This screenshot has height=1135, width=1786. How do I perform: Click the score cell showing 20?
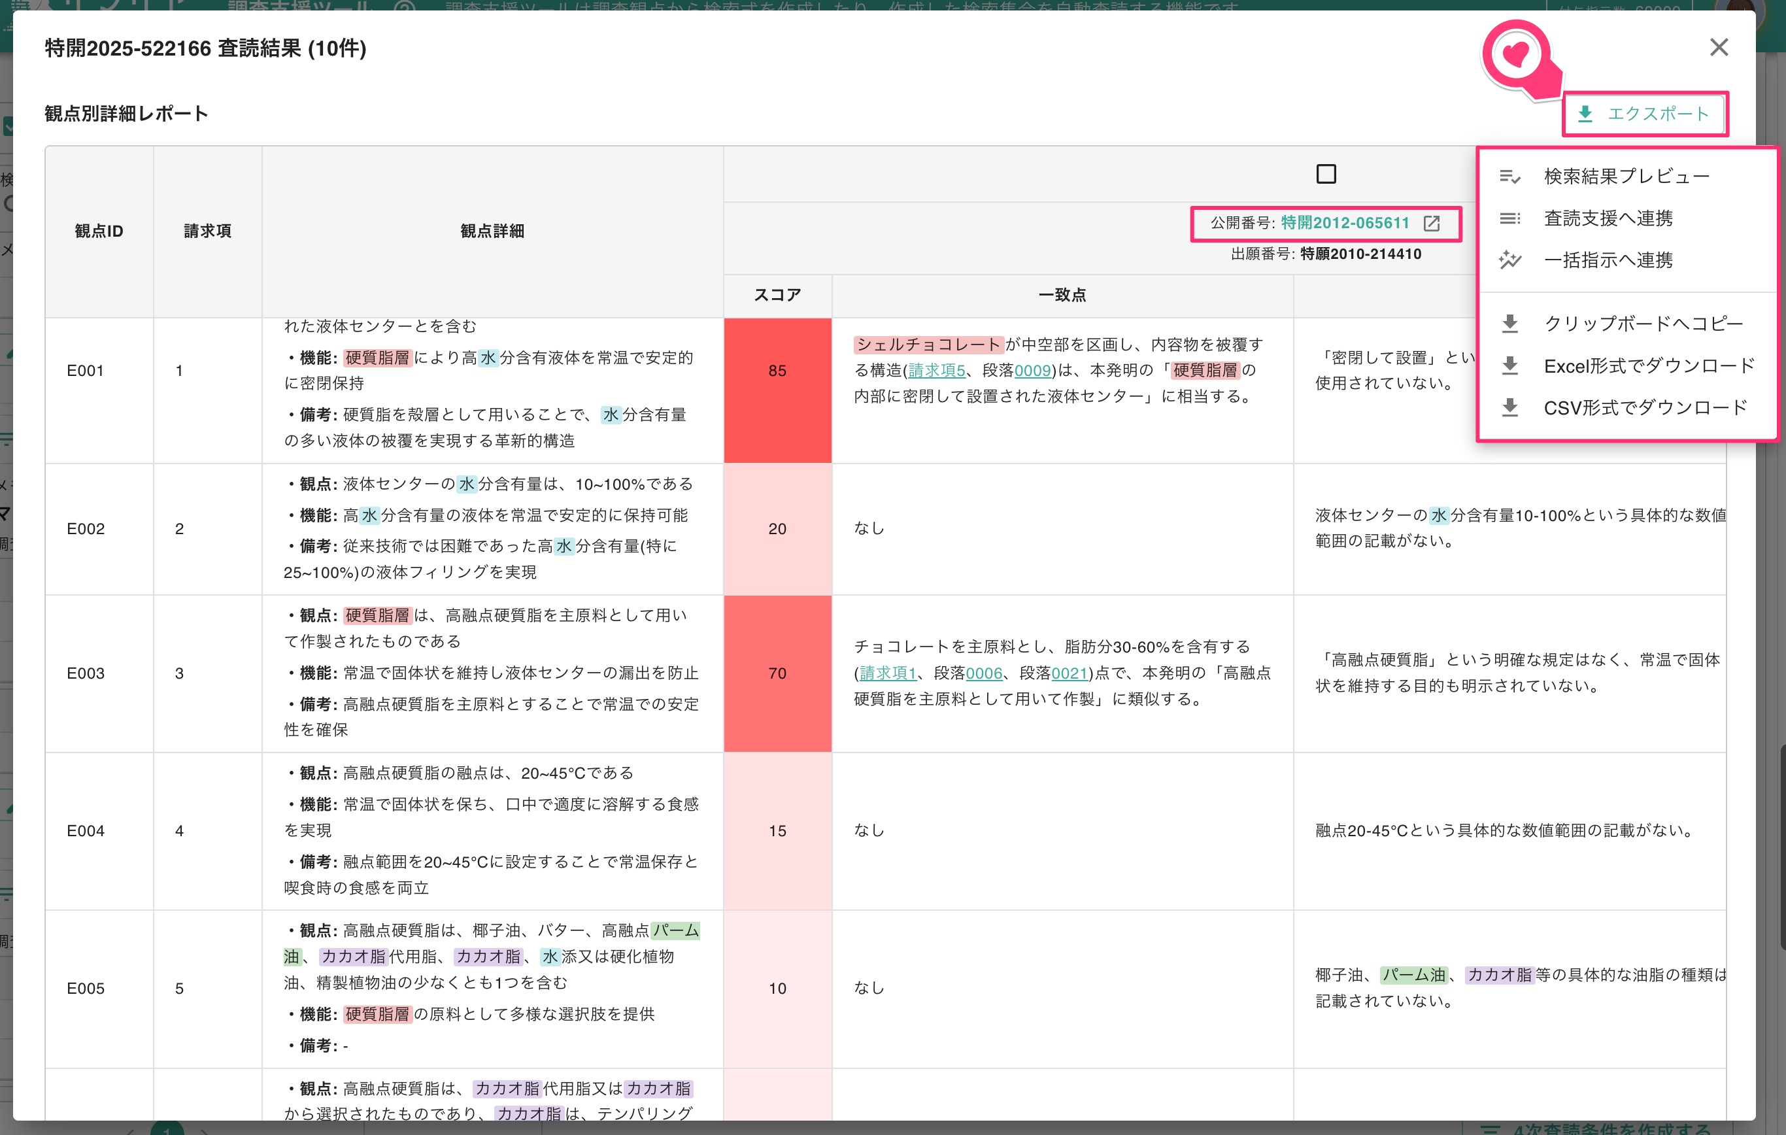(x=777, y=529)
